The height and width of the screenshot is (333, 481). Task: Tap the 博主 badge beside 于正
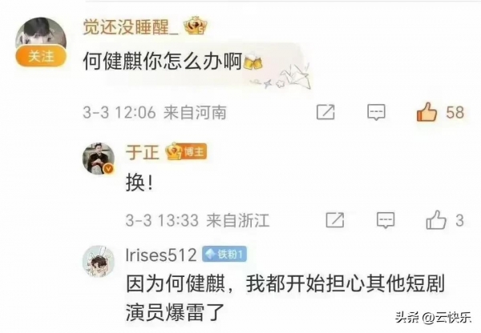click(186, 151)
